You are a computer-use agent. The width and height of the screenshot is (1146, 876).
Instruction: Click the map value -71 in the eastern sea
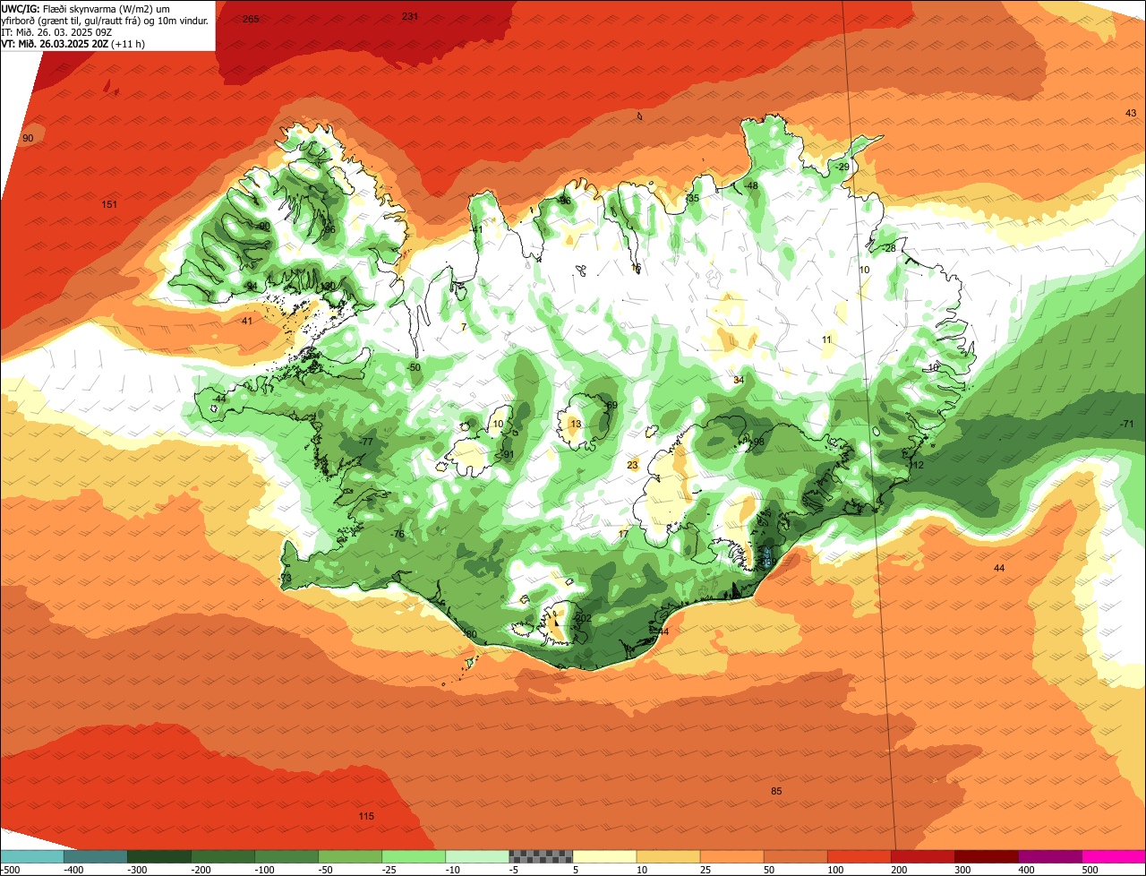pyautogui.click(x=1126, y=424)
